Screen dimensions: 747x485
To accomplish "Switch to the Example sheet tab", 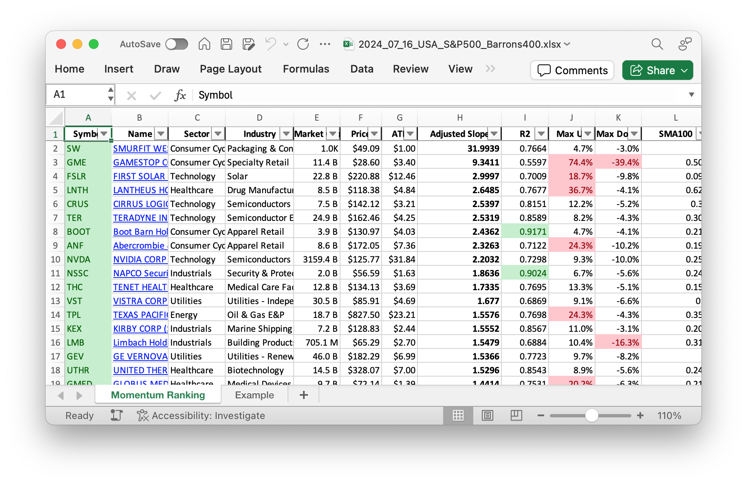I will [x=254, y=395].
